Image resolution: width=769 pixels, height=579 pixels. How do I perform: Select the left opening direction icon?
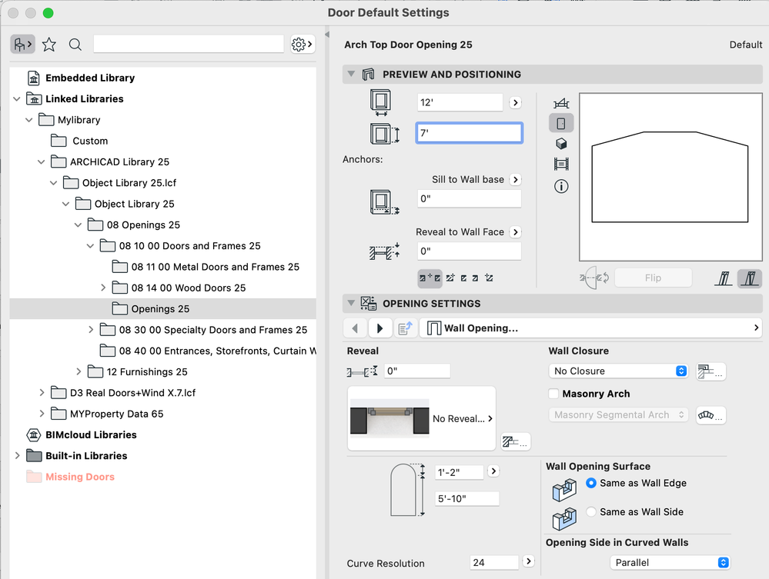point(724,278)
